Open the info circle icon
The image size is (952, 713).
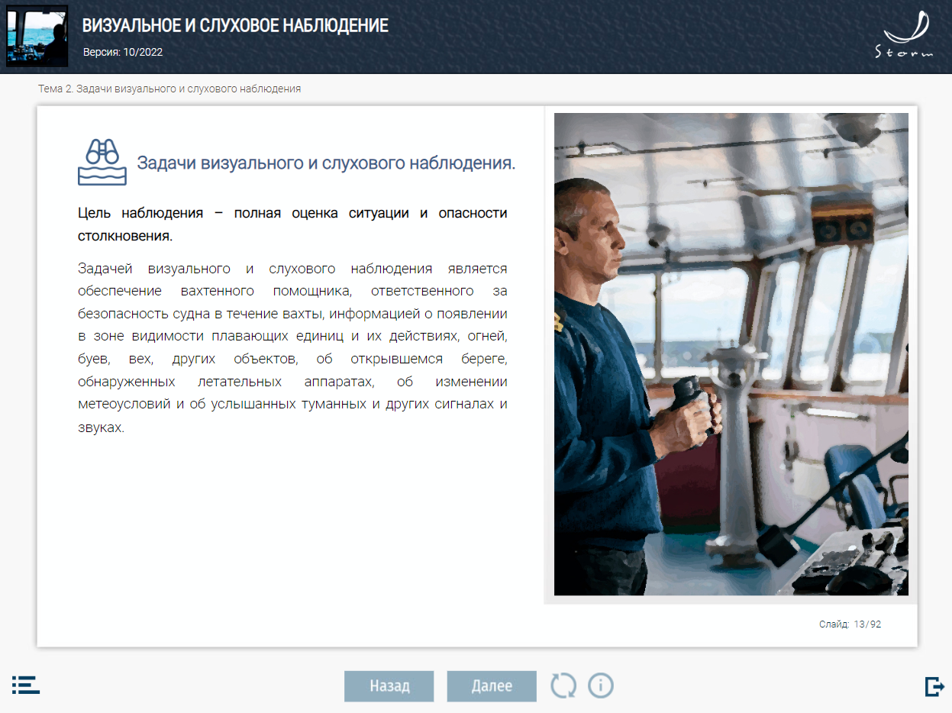click(601, 686)
